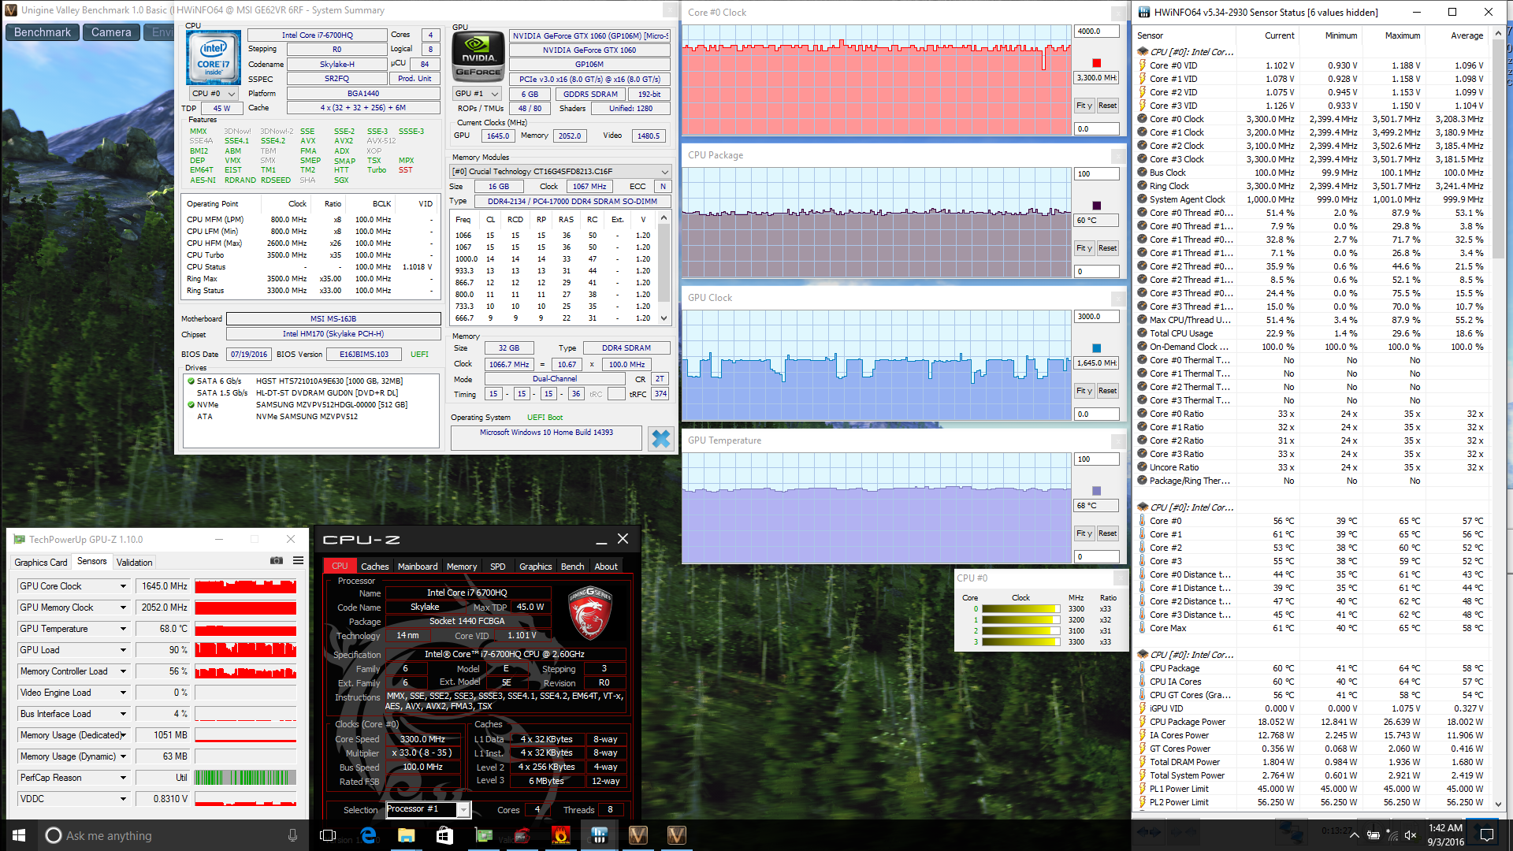
Task: Click GPU-Z screenshot camera icon
Action: click(x=277, y=561)
